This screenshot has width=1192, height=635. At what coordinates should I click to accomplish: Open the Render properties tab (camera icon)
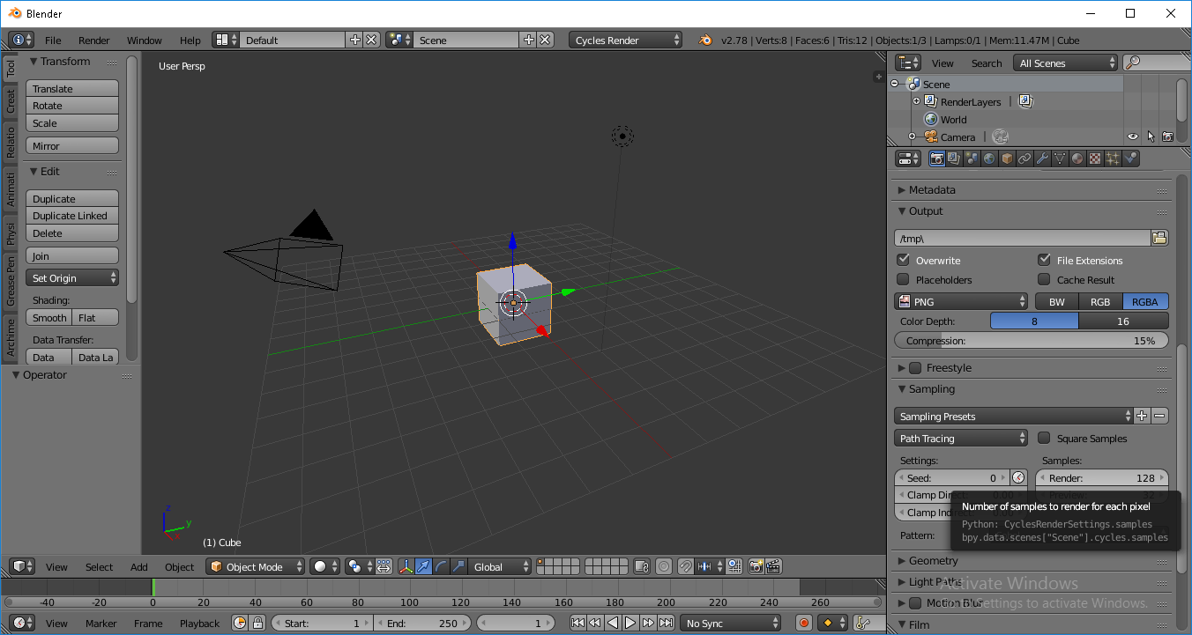tap(937, 159)
